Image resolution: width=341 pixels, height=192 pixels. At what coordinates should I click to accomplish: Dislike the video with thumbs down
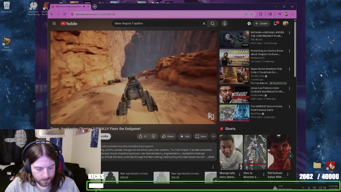pyautogui.click(x=153, y=136)
